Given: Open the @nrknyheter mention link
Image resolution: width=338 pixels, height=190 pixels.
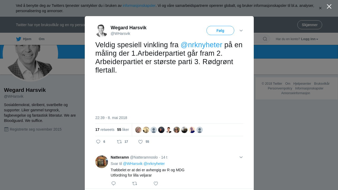Looking at the screenshot, I should [201, 45].
